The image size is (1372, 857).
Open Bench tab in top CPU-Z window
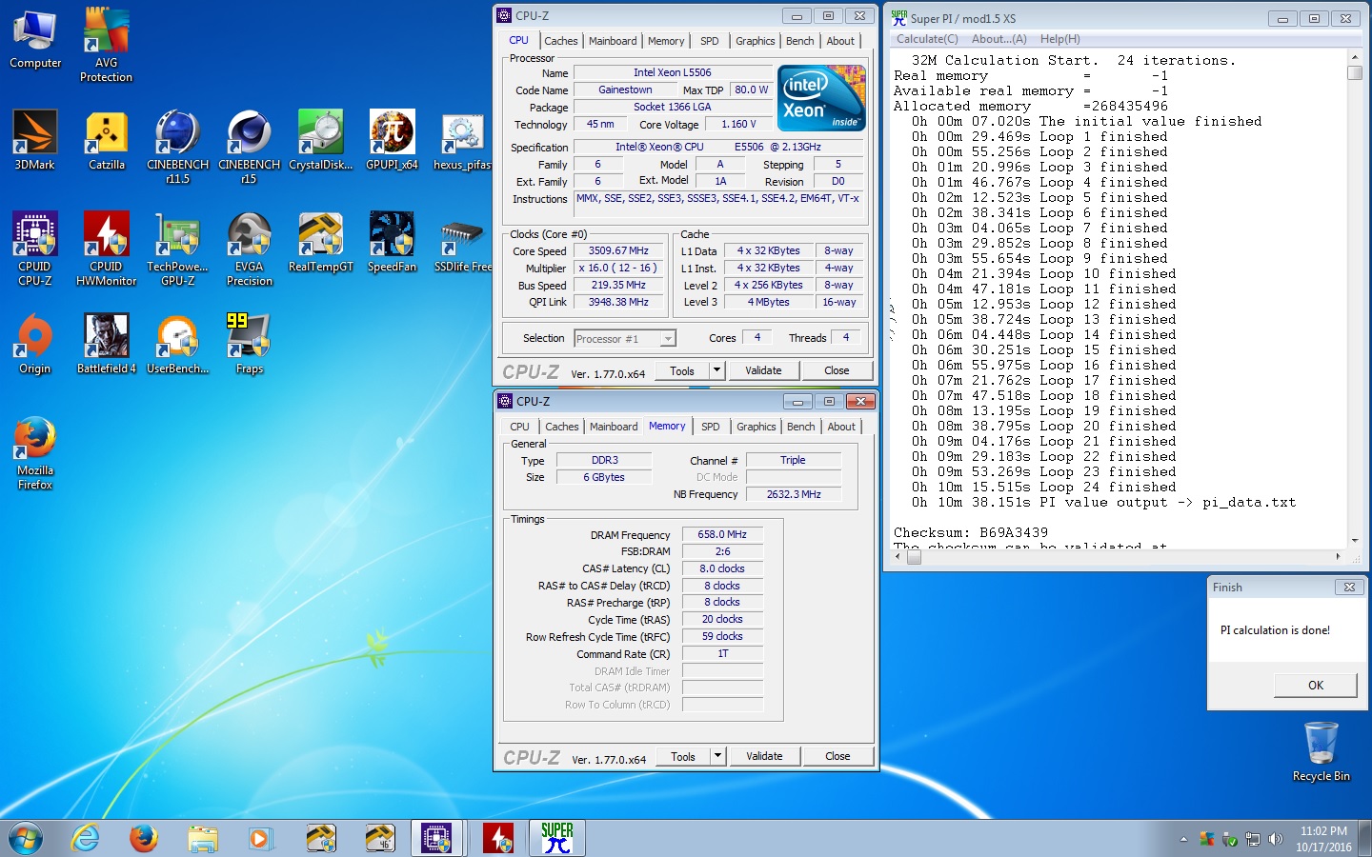(x=800, y=41)
